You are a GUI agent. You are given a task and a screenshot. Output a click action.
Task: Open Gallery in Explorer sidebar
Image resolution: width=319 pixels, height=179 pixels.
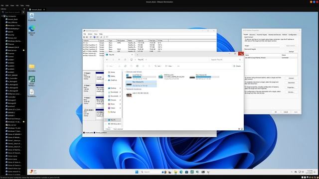point(112,76)
